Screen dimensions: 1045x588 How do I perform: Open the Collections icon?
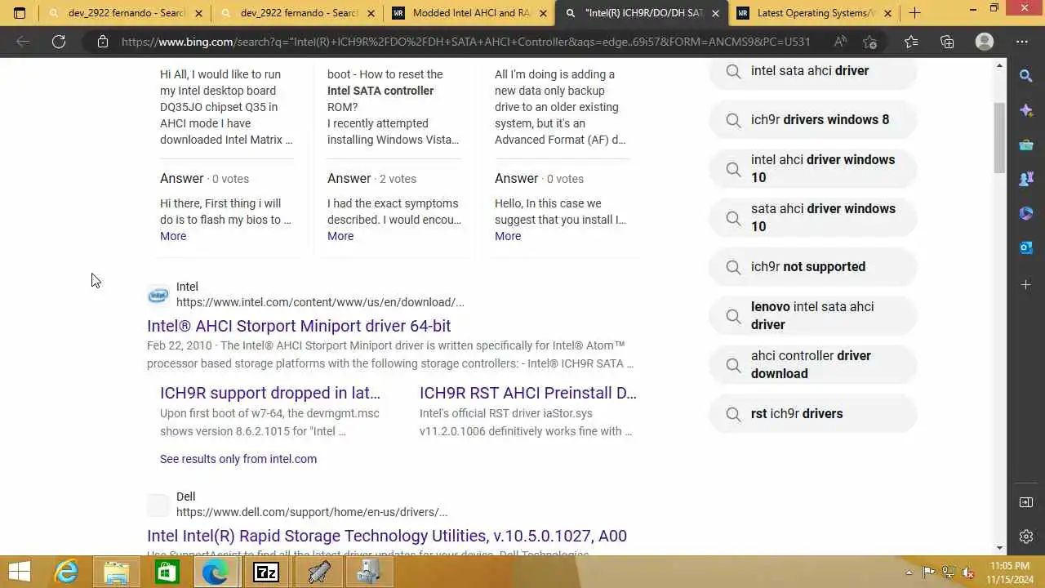(x=947, y=42)
